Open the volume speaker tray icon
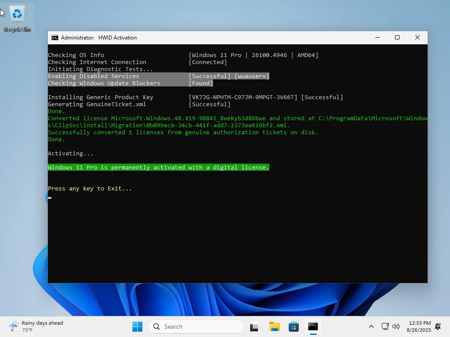This screenshot has width=450, height=337. pyautogui.click(x=396, y=326)
